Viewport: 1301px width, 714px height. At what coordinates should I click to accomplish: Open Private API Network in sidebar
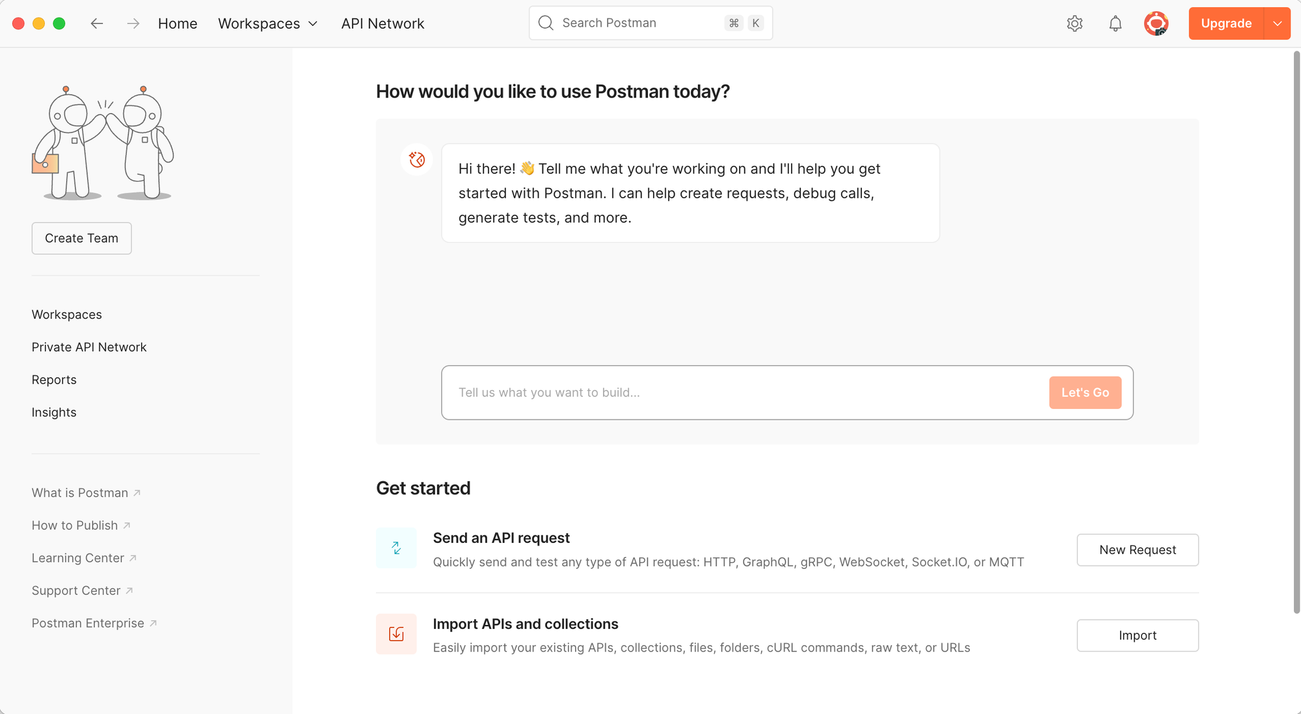tap(89, 347)
